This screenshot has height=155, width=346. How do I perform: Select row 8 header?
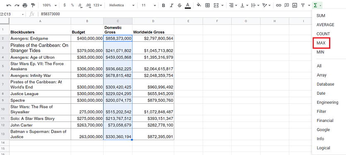tap(5, 94)
